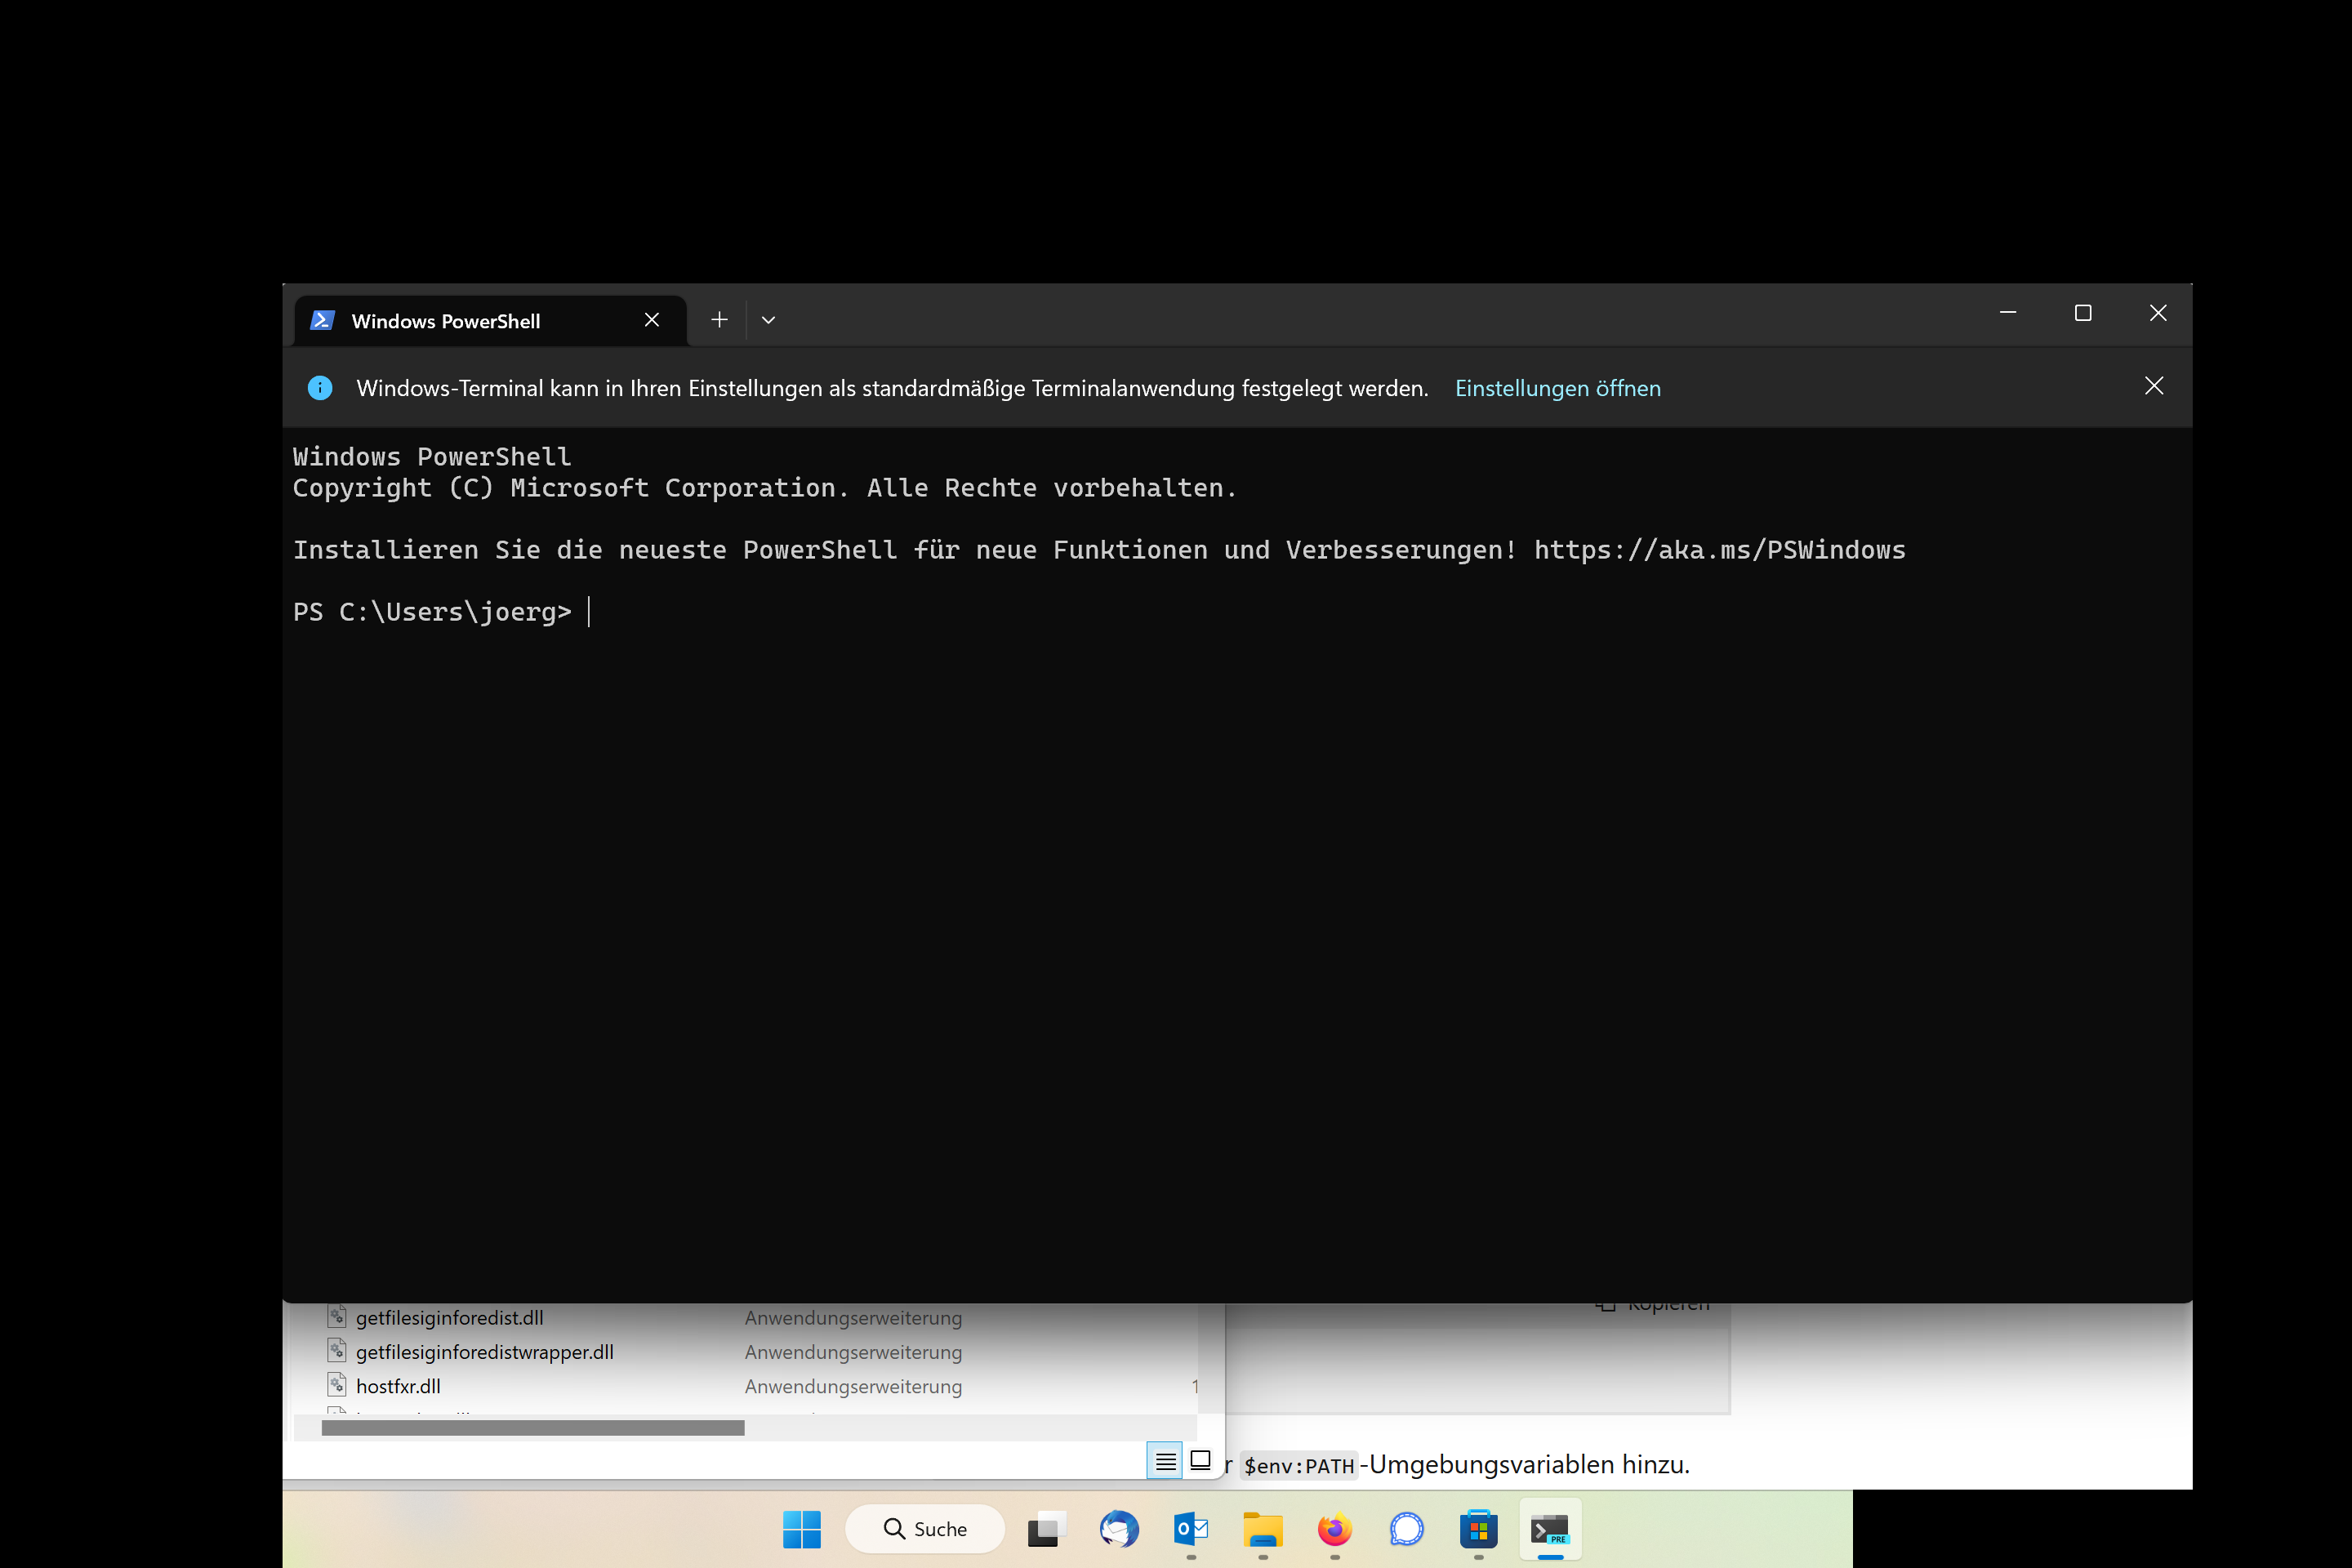Click the horizontal scrollbar in the Explorer window
The height and width of the screenshot is (1568, 2352).
pos(533,1428)
